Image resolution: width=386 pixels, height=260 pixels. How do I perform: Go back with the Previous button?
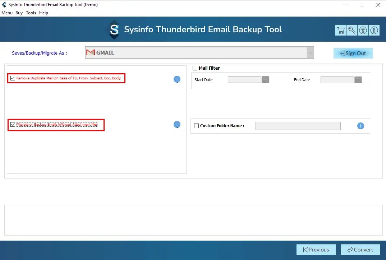tap(316, 250)
